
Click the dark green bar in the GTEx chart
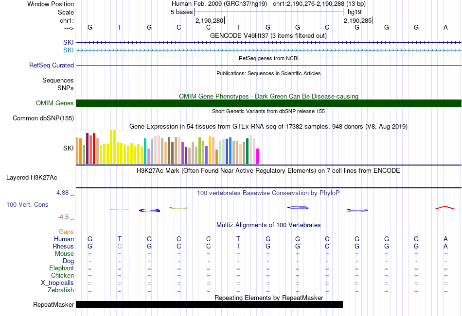(x=248, y=151)
